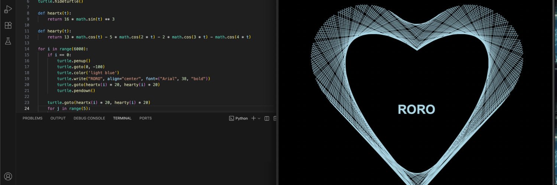Open the Run and Debug view
The height and width of the screenshot is (185, 557).
coord(8,9)
